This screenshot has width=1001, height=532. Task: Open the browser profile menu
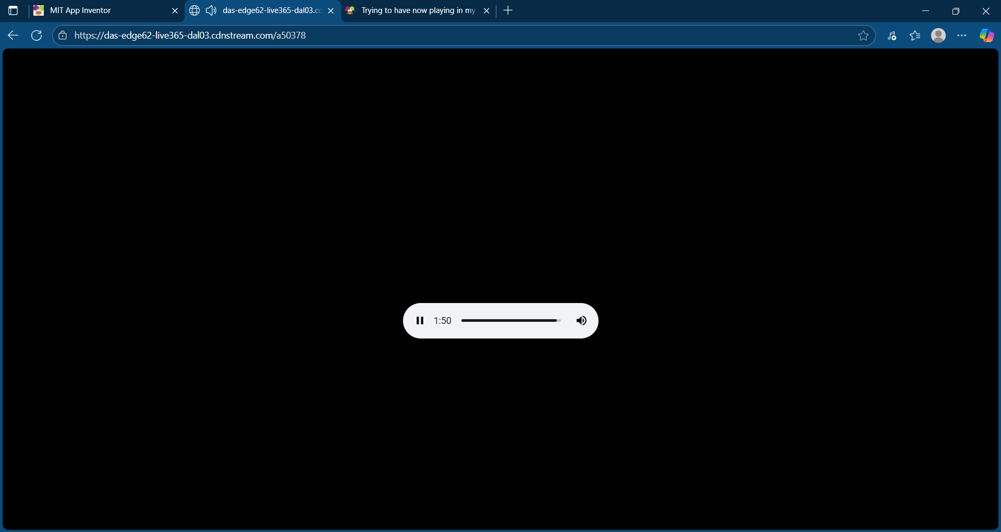tap(938, 35)
